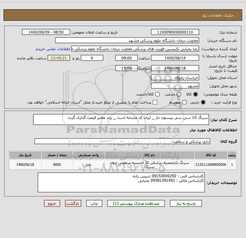The width and height of the screenshot is (246, 238).
Task: Click the شهر محل تحویل label
Action: [x=223, y=86]
